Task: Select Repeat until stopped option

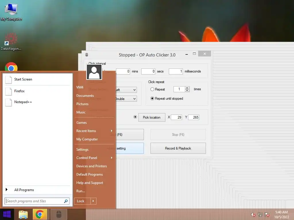Action: point(152,99)
